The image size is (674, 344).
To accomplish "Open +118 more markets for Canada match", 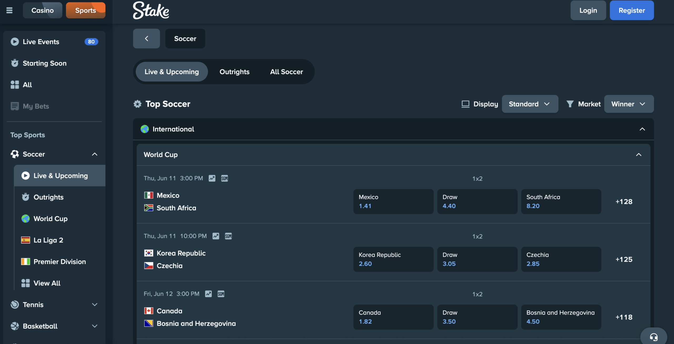I will [x=624, y=317].
